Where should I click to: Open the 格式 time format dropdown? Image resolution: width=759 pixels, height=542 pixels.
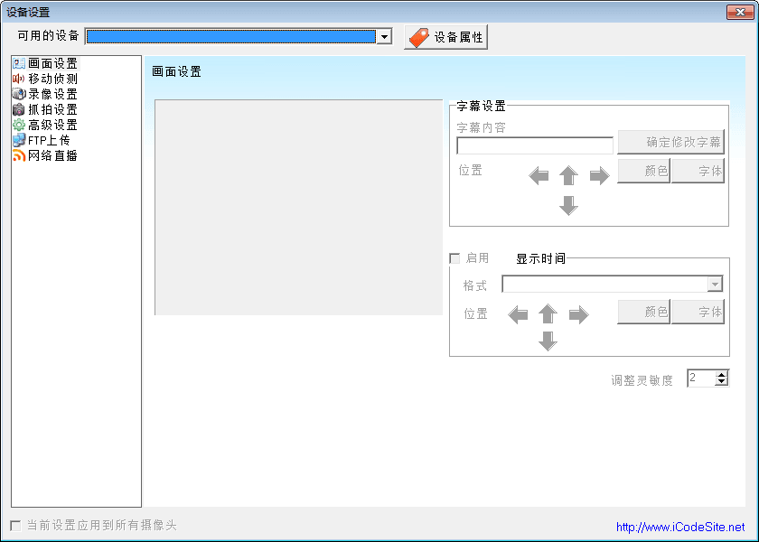[x=715, y=284]
